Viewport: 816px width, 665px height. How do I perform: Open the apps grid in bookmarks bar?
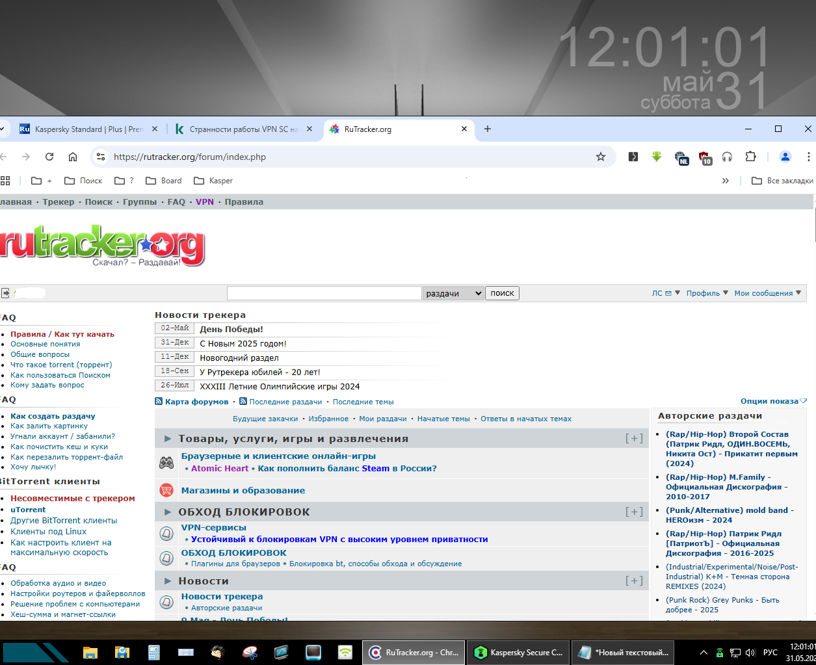[x=5, y=181]
